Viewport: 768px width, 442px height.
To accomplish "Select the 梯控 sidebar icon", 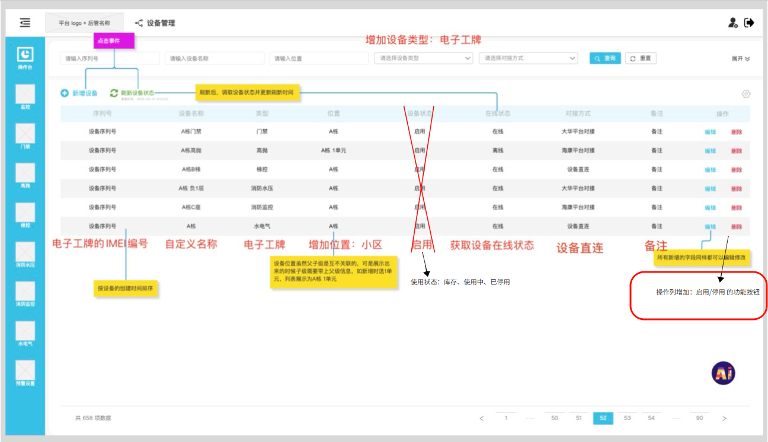I will tap(25, 211).
